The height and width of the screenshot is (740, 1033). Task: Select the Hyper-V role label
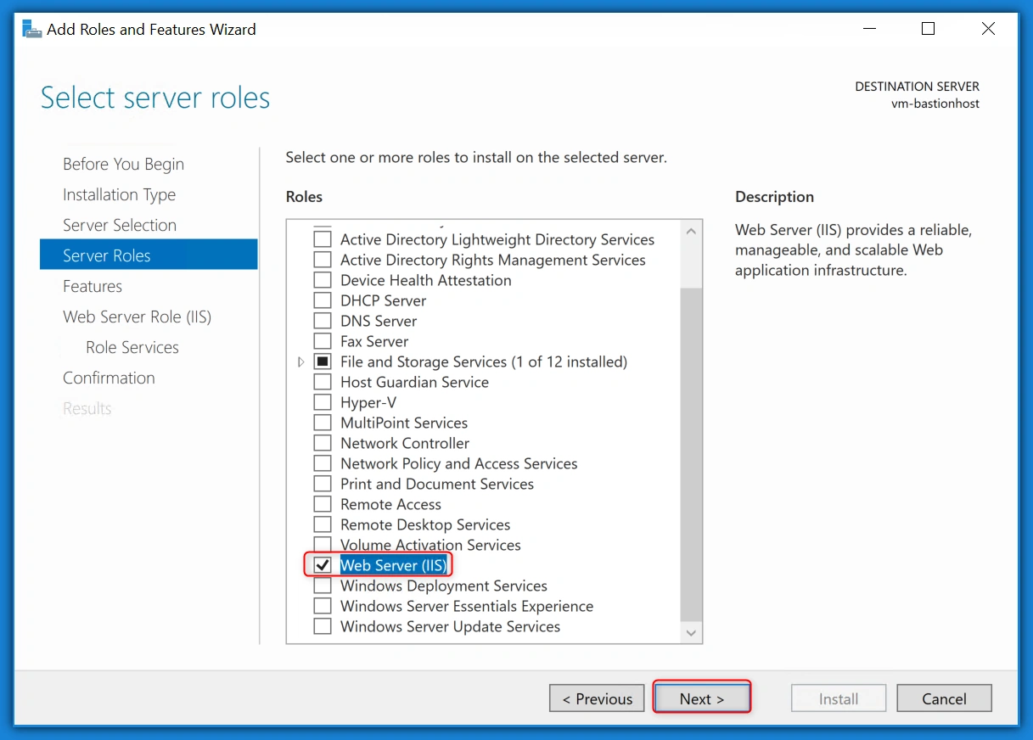click(368, 402)
